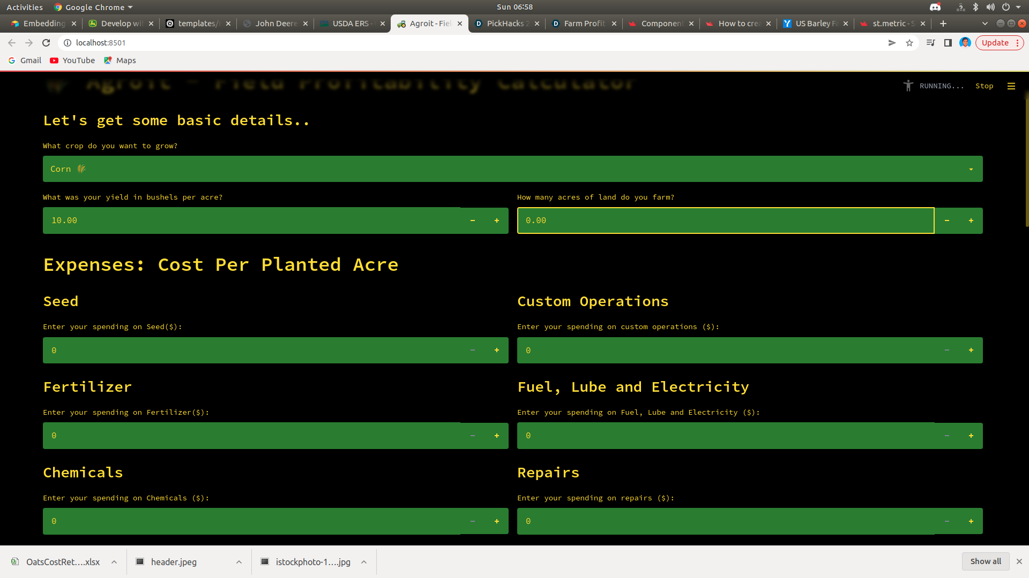This screenshot has width=1029, height=578.
Task: Increase Seed spending with plus
Action: tap(497, 351)
